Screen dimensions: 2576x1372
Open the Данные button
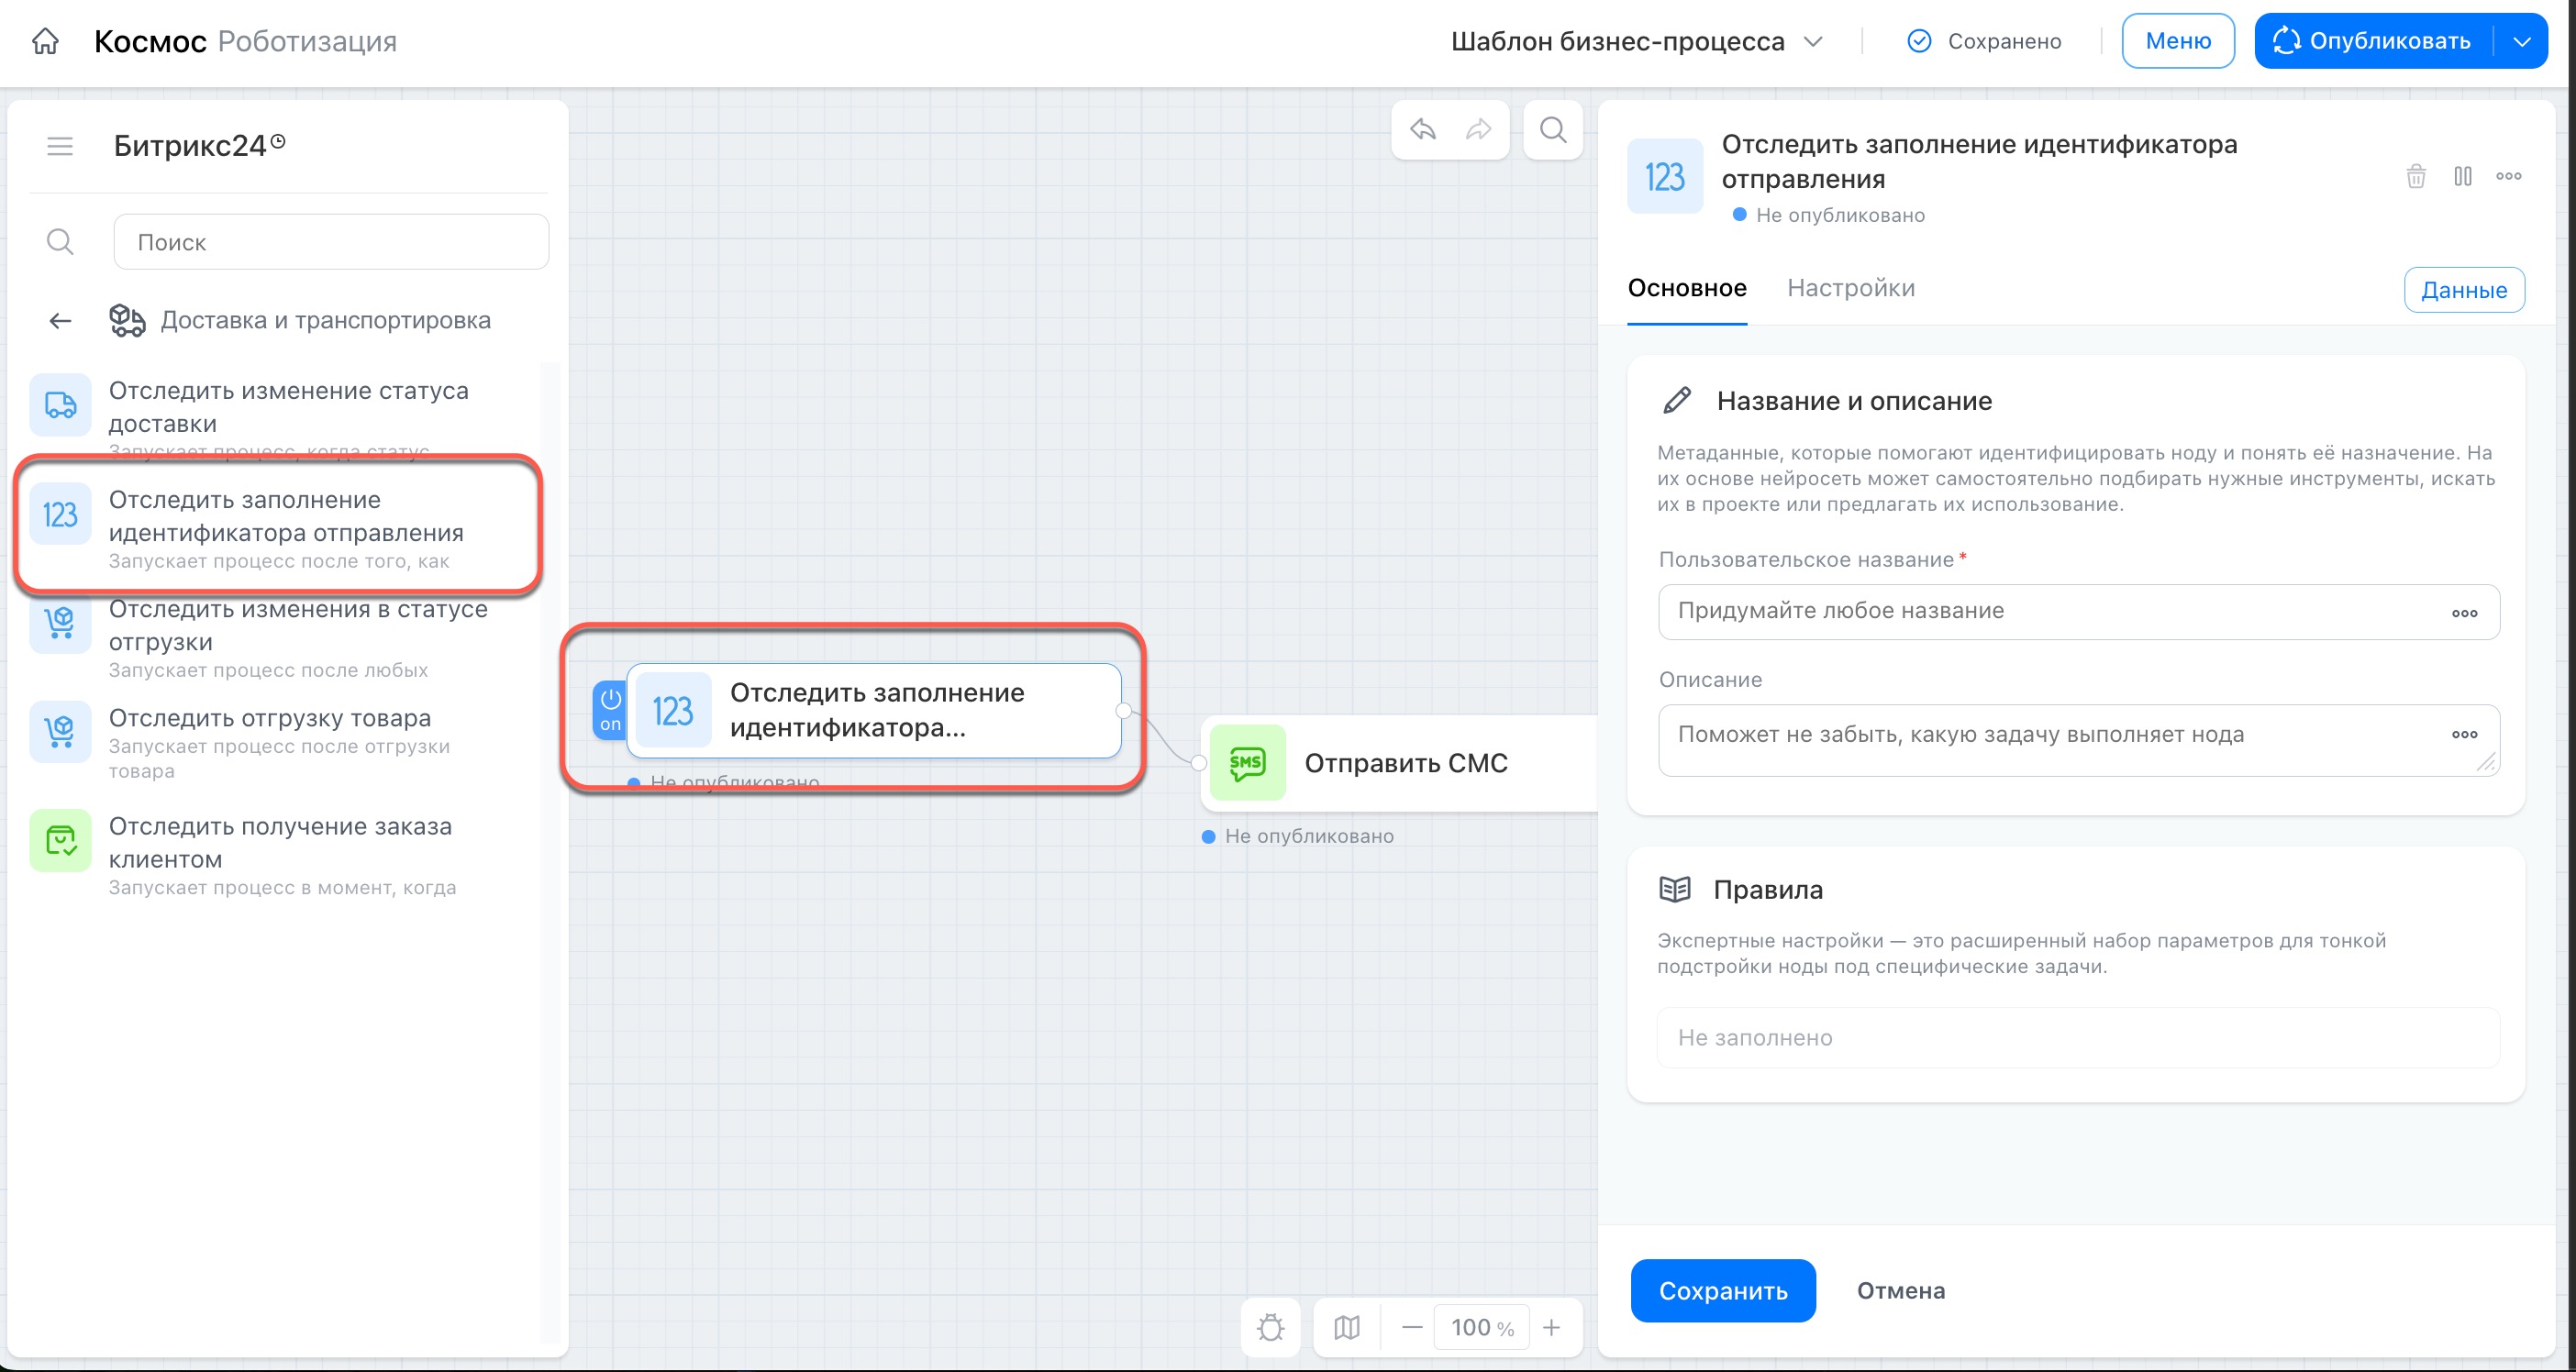(2464, 290)
